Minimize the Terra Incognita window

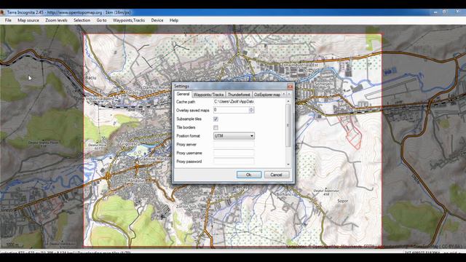[x=435, y=12]
